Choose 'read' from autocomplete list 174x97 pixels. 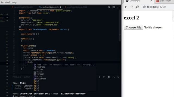(x=65, y=65)
